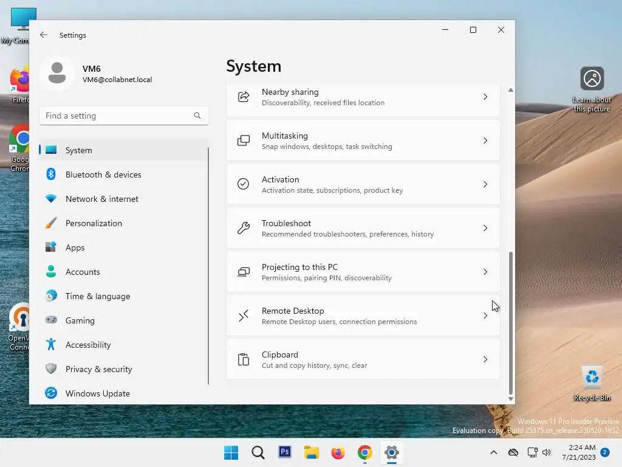This screenshot has height=467, width=622.
Task: Open the Activation settings row
Action: [363, 184]
